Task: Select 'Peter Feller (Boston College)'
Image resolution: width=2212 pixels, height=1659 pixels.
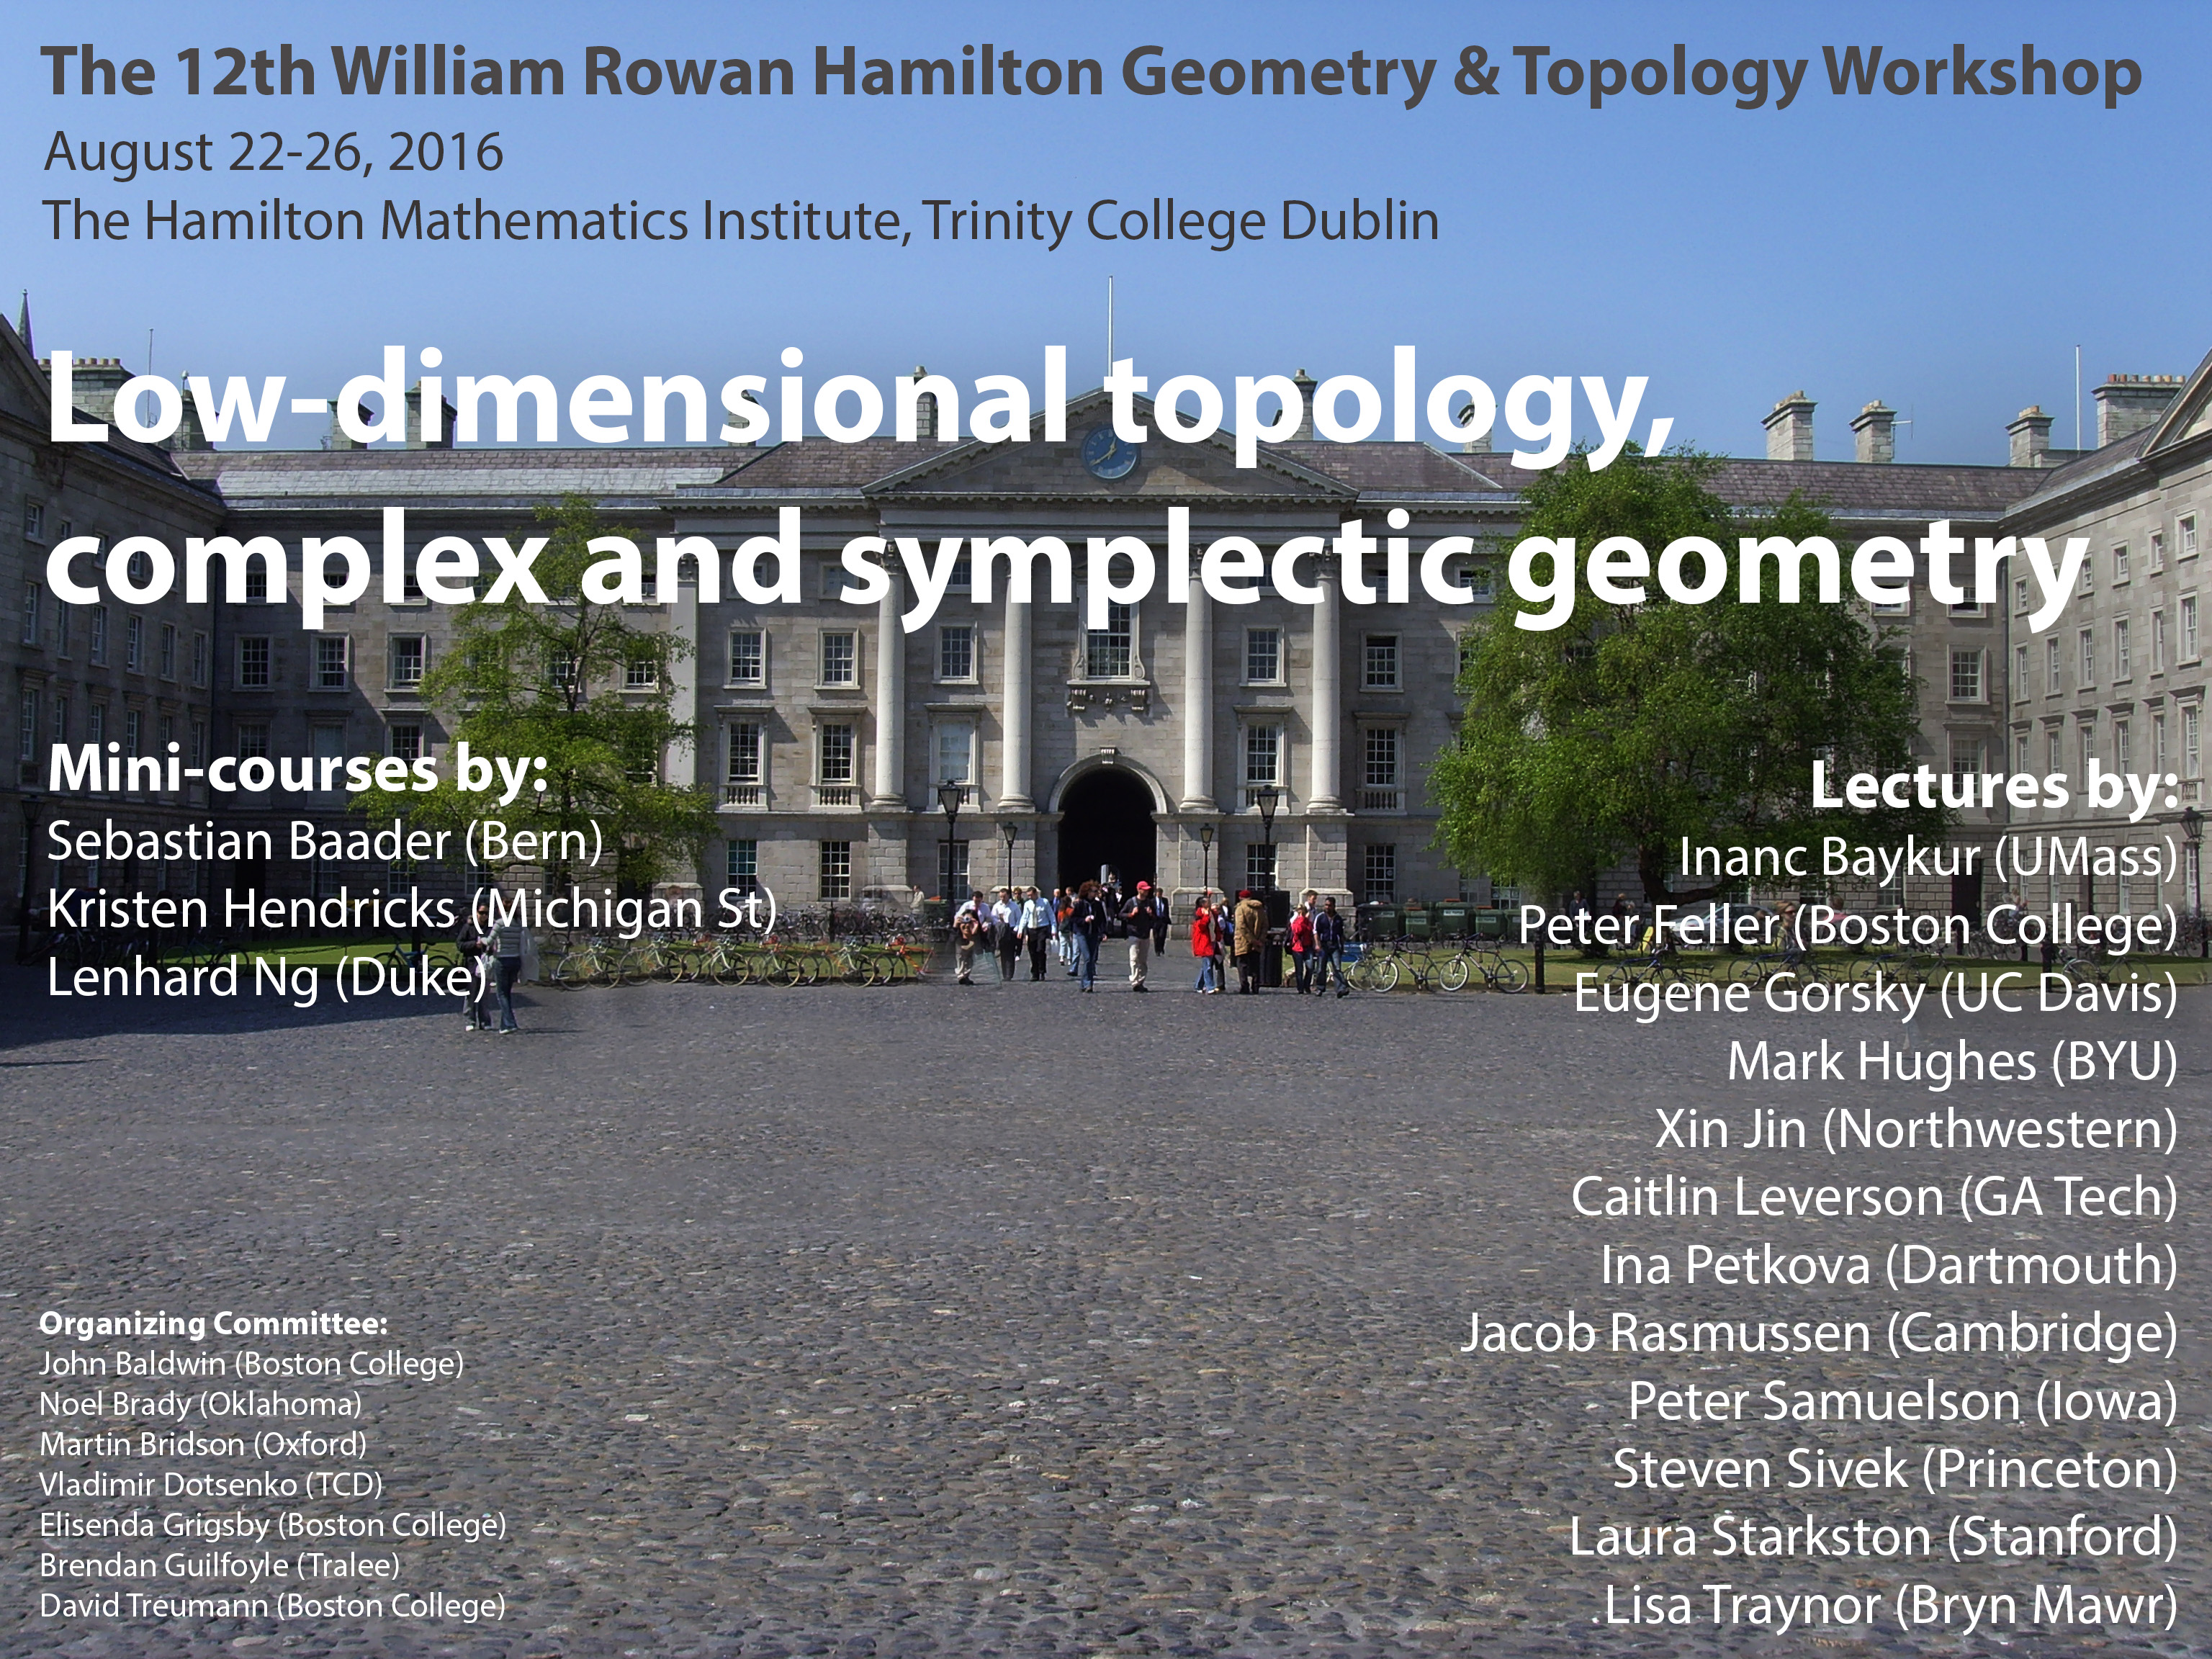Action: tap(1848, 926)
